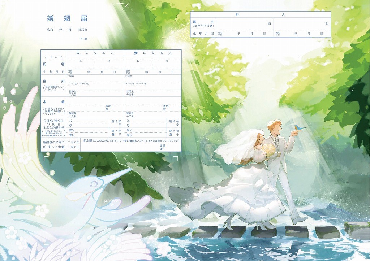
Task: Tick the 同左 checkbox under wife's address
Action: pos(126,76)
